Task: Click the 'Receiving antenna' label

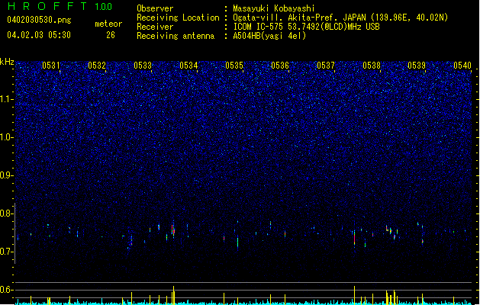Action: (x=176, y=36)
